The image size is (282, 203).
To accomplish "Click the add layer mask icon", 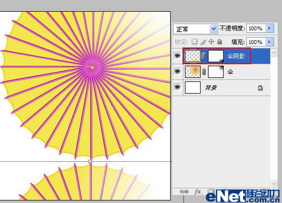I will coord(211,191).
